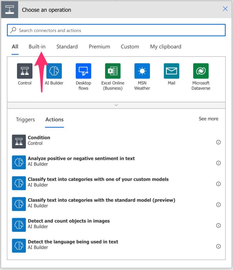The height and width of the screenshot is (270, 233).
Task: Expand the chevron to show more connectors
Action: pos(116,105)
